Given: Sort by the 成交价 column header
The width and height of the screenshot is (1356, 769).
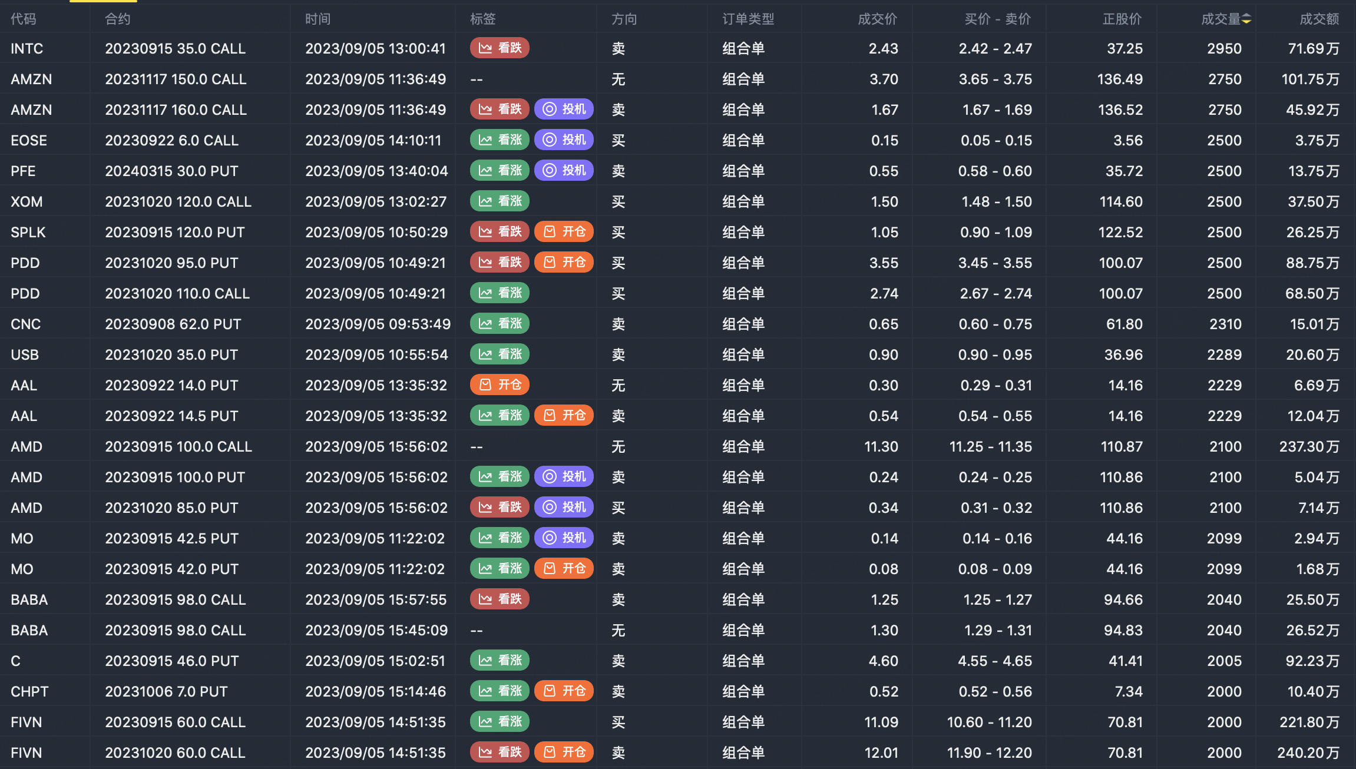Looking at the screenshot, I should pos(877,19).
